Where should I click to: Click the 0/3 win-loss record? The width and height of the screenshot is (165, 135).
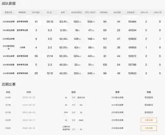click(50, 30)
